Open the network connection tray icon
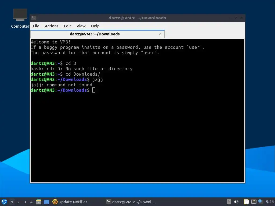 tap(254, 202)
